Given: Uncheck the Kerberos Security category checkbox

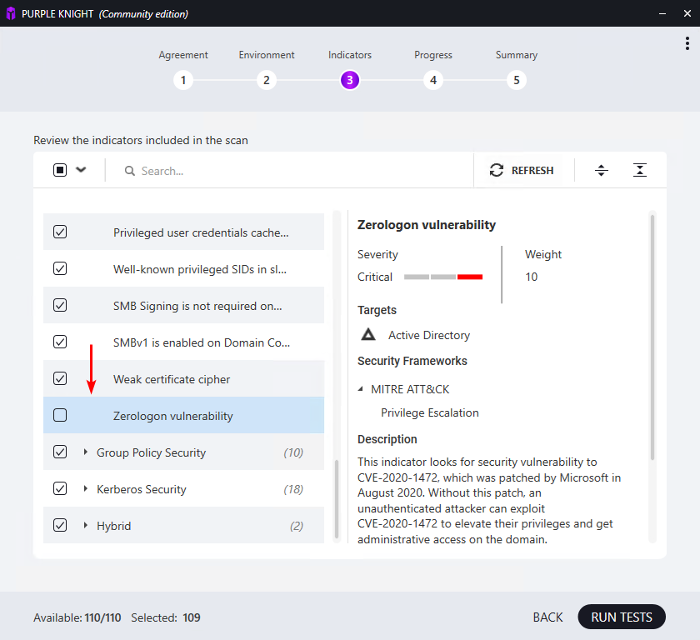Looking at the screenshot, I should 60,488.
